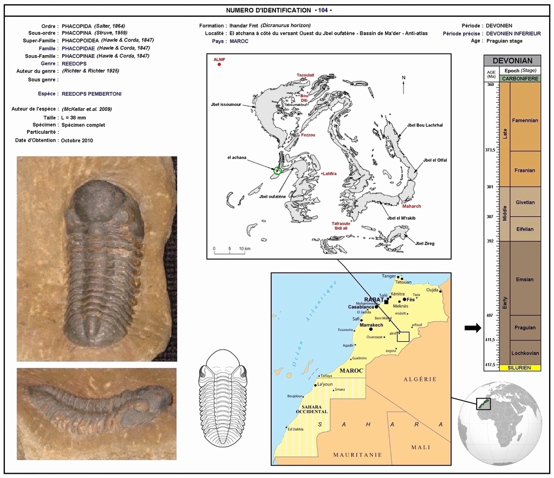This screenshot has width=554, height=478.
Task: Click the author text McKellar et.al. 2009
Action: (87, 109)
